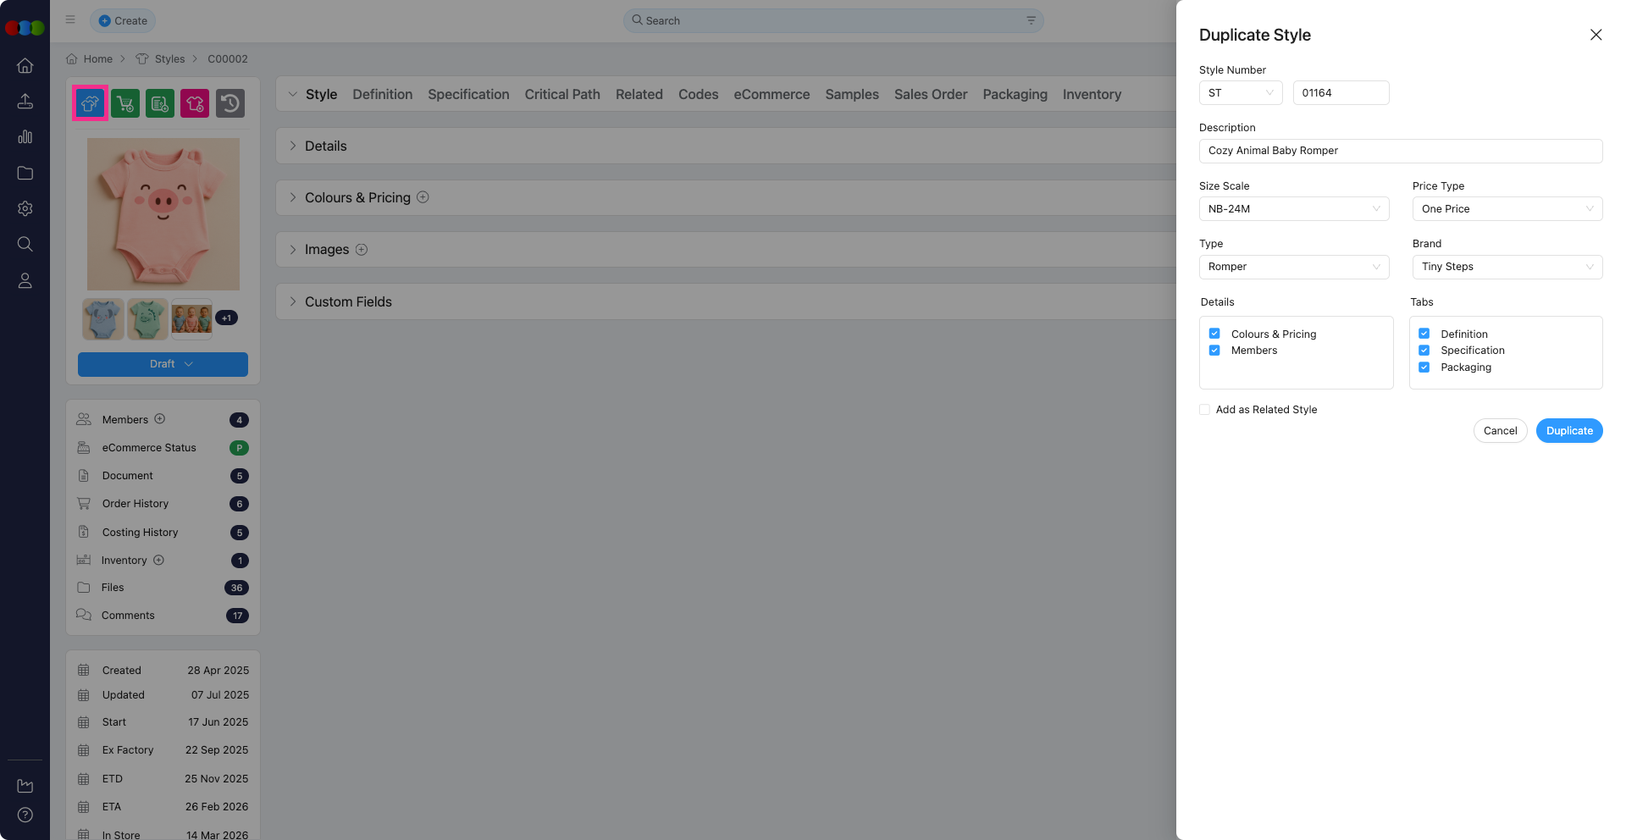The height and width of the screenshot is (840, 1626).
Task: Open the Home icon in left sidebar
Action: click(x=25, y=66)
